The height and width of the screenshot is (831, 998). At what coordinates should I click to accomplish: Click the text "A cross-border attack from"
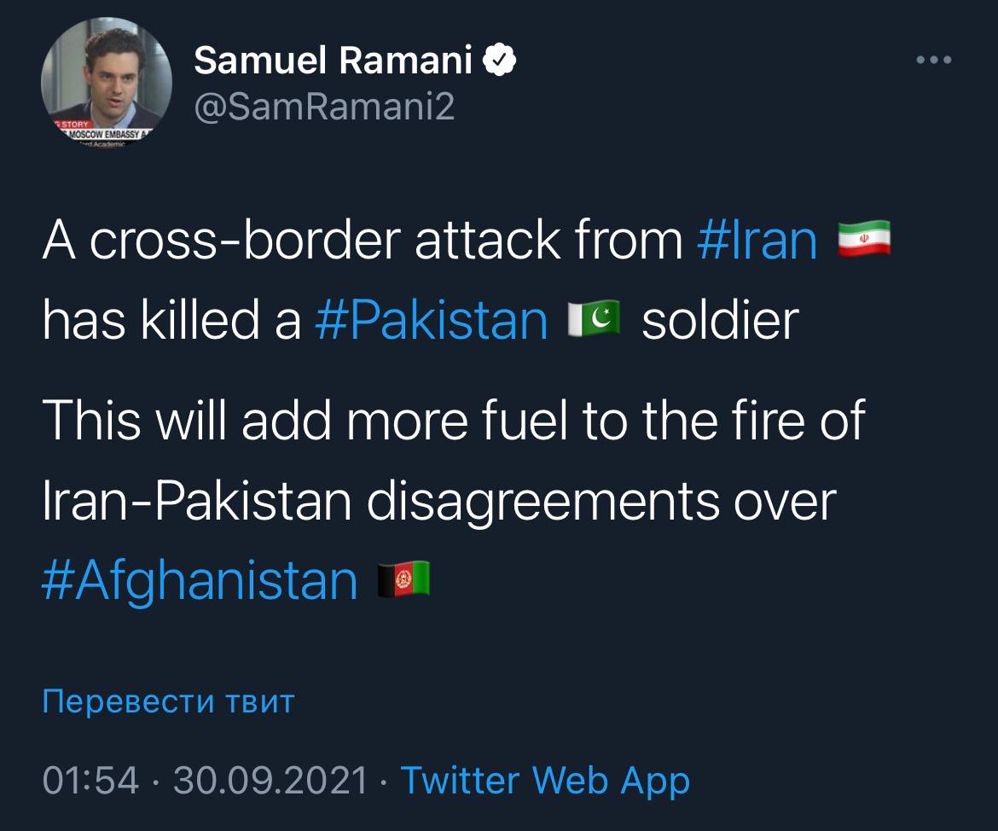pos(363,241)
